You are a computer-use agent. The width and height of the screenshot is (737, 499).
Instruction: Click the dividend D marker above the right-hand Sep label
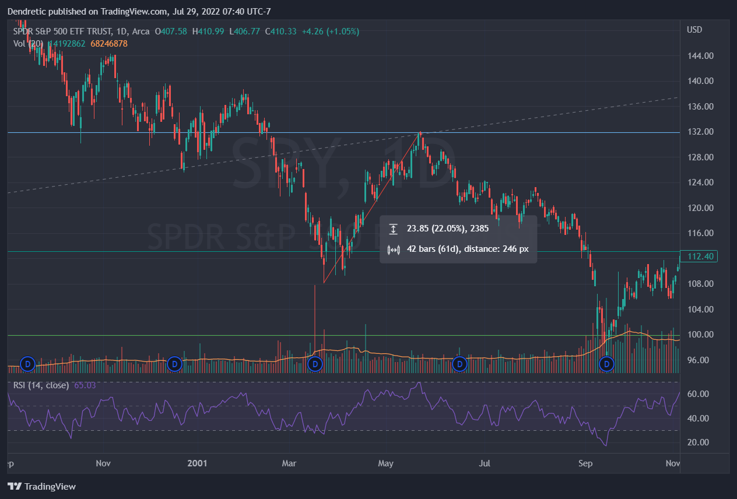coord(607,364)
